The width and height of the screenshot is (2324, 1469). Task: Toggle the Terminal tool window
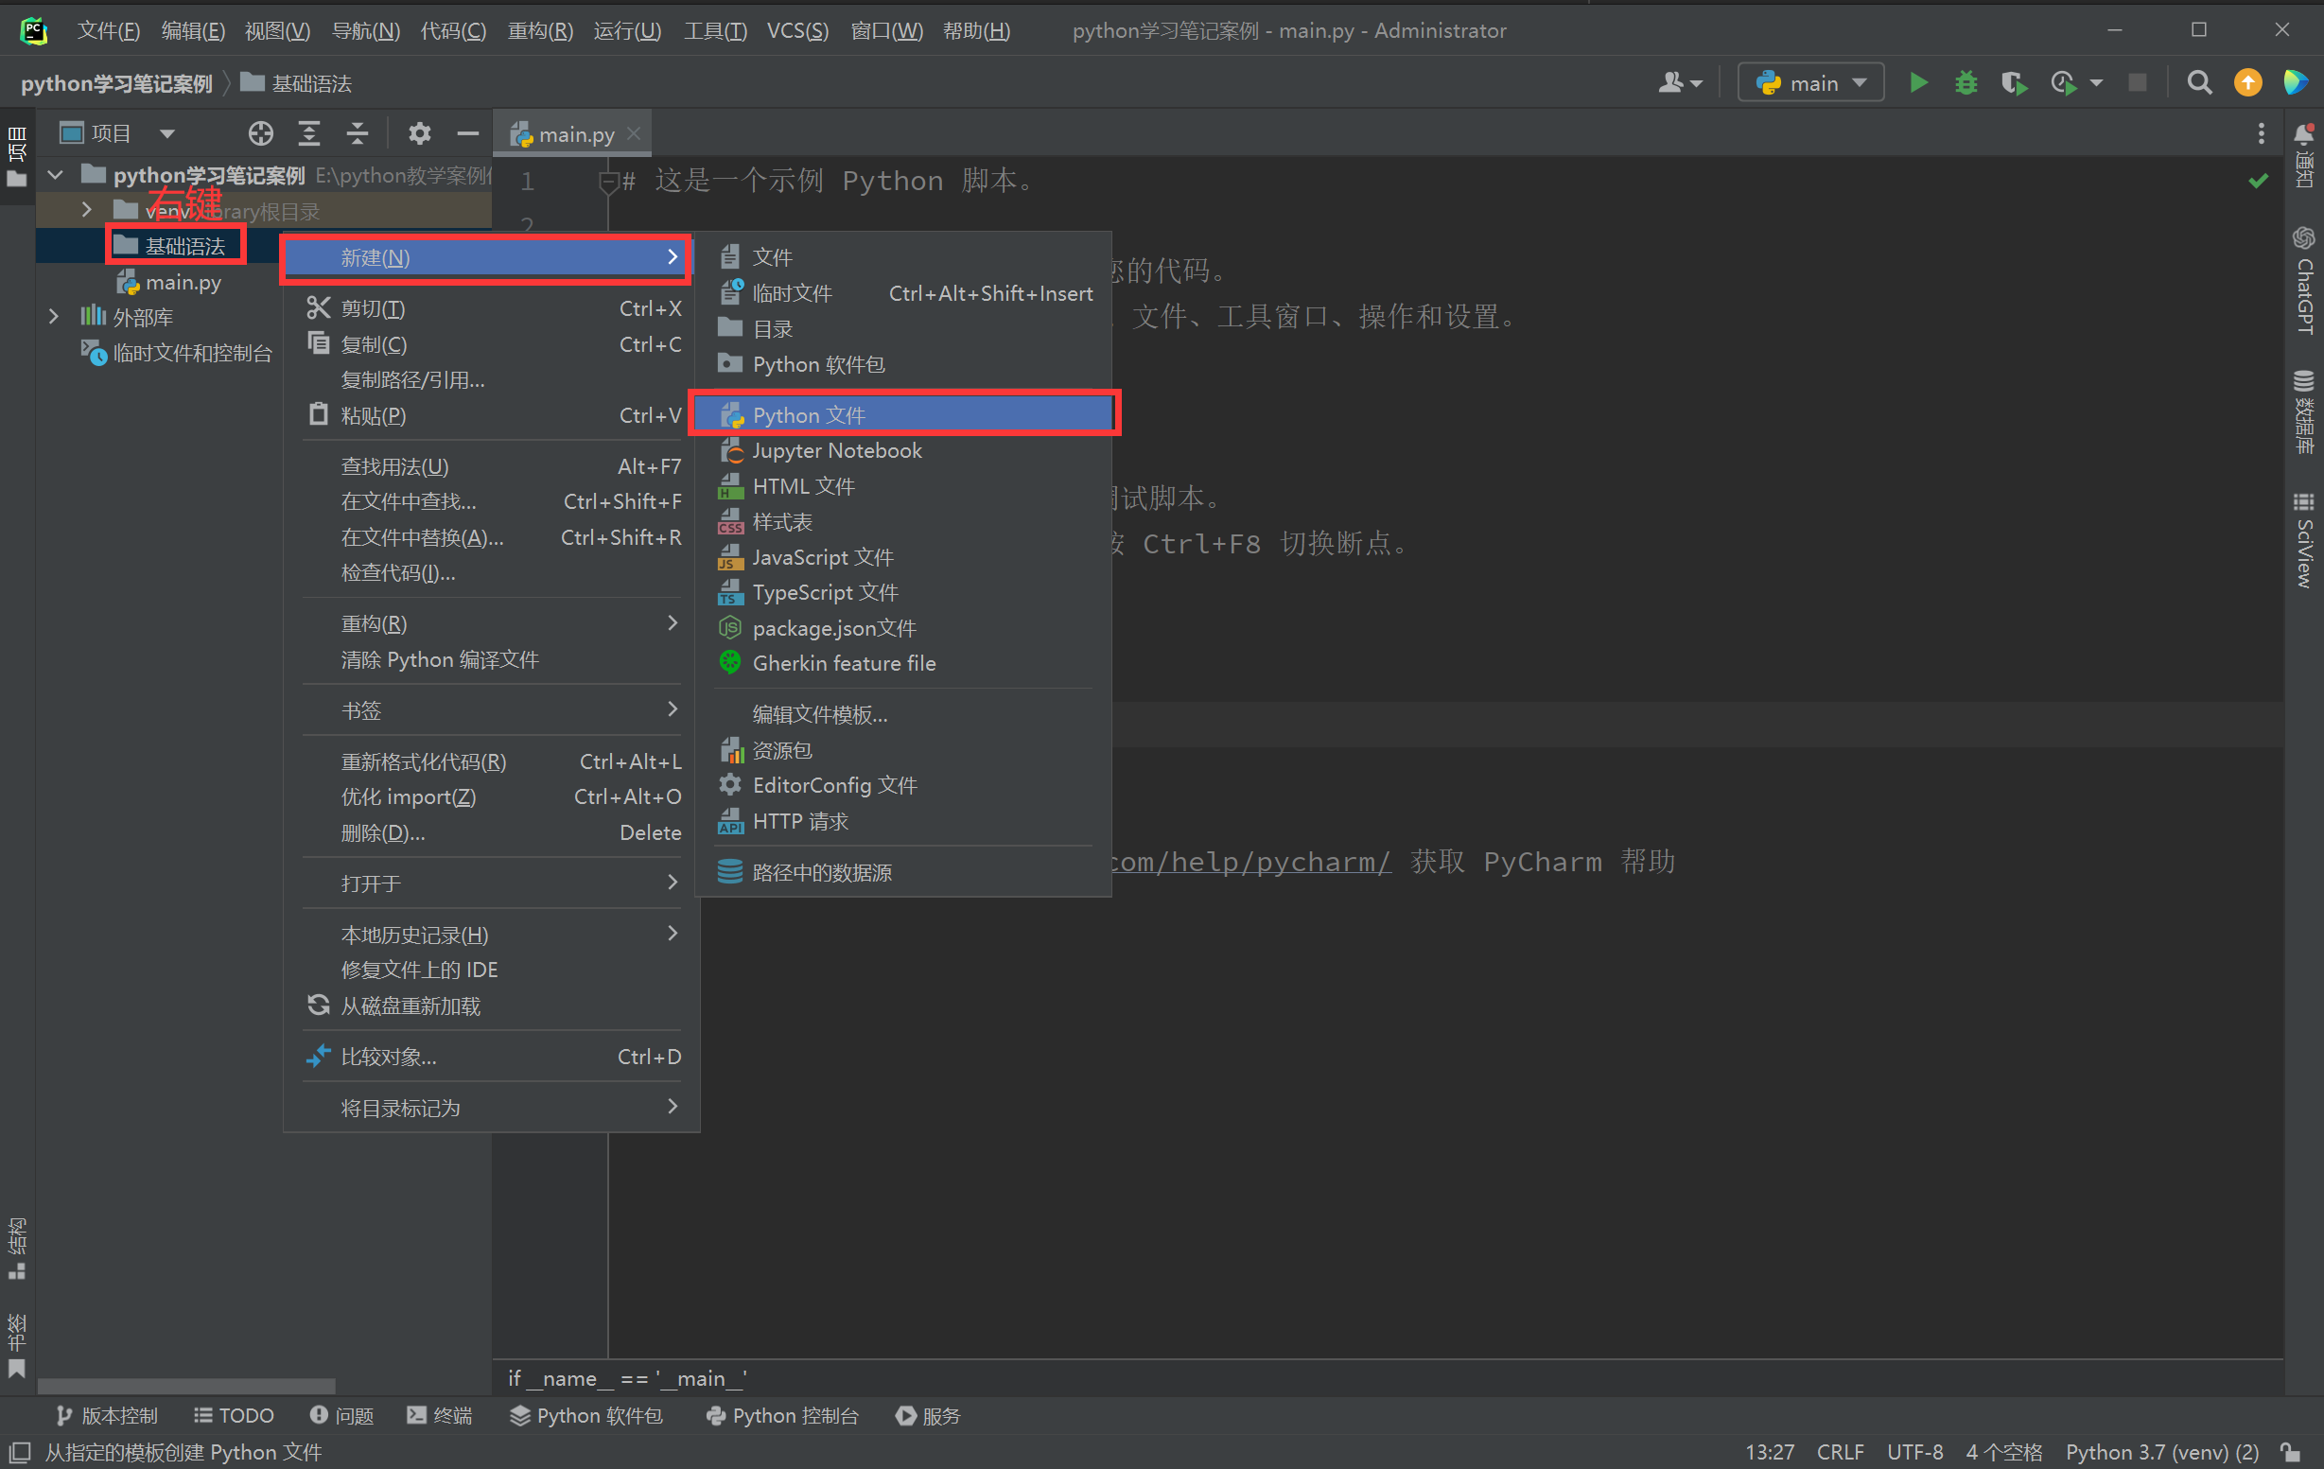439,1415
